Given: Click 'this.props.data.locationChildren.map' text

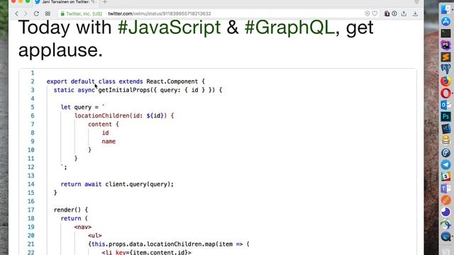Looking at the screenshot, I should tap(153, 244).
